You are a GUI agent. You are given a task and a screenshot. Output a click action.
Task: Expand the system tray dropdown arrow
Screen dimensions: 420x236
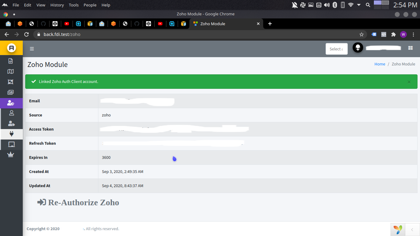(x=359, y=5)
